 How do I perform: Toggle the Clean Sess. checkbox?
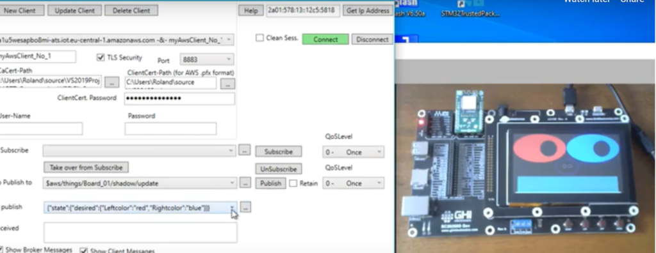point(260,38)
